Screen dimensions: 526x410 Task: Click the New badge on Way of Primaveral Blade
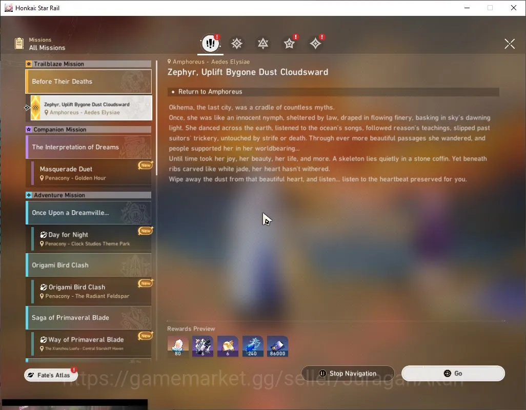(145, 336)
